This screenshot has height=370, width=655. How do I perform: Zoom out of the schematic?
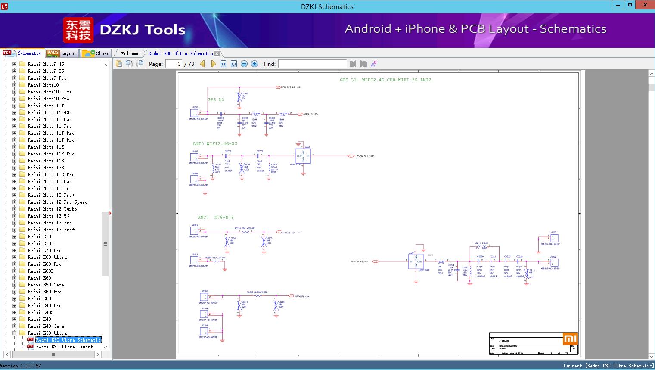[244, 64]
